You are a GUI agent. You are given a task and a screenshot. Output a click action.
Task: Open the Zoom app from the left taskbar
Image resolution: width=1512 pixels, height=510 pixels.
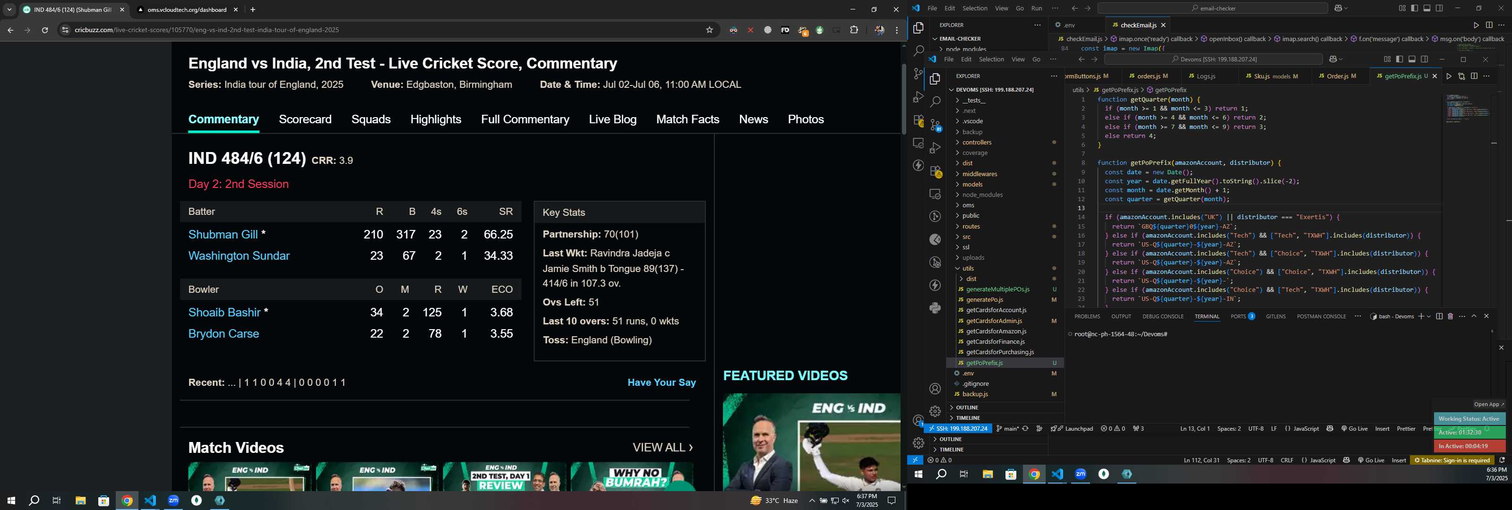coord(173,501)
